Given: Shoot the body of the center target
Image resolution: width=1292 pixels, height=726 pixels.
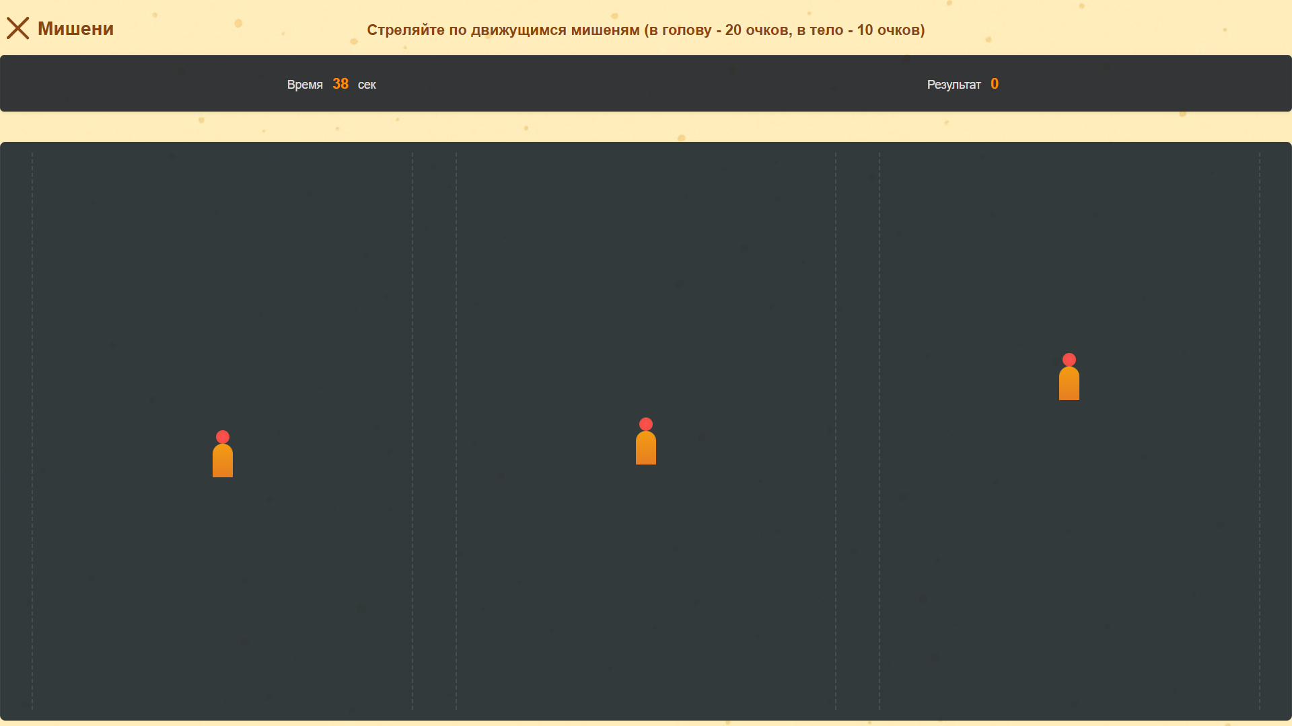Looking at the screenshot, I should (x=646, y=447).
